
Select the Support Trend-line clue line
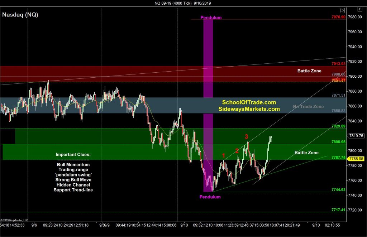pos(73,190)
